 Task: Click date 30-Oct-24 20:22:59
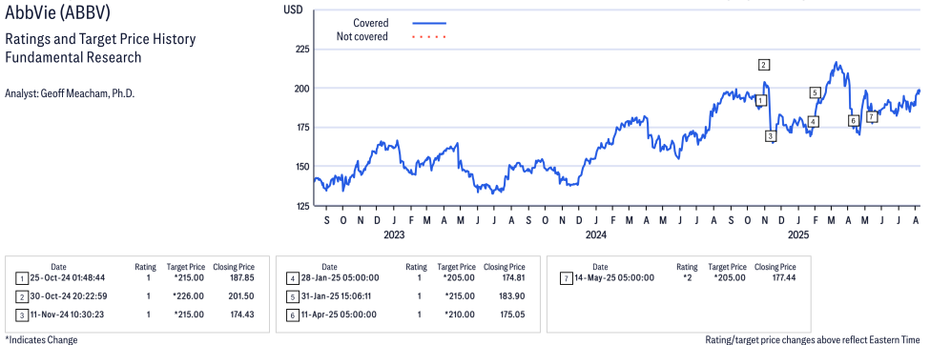coord(69,295)
